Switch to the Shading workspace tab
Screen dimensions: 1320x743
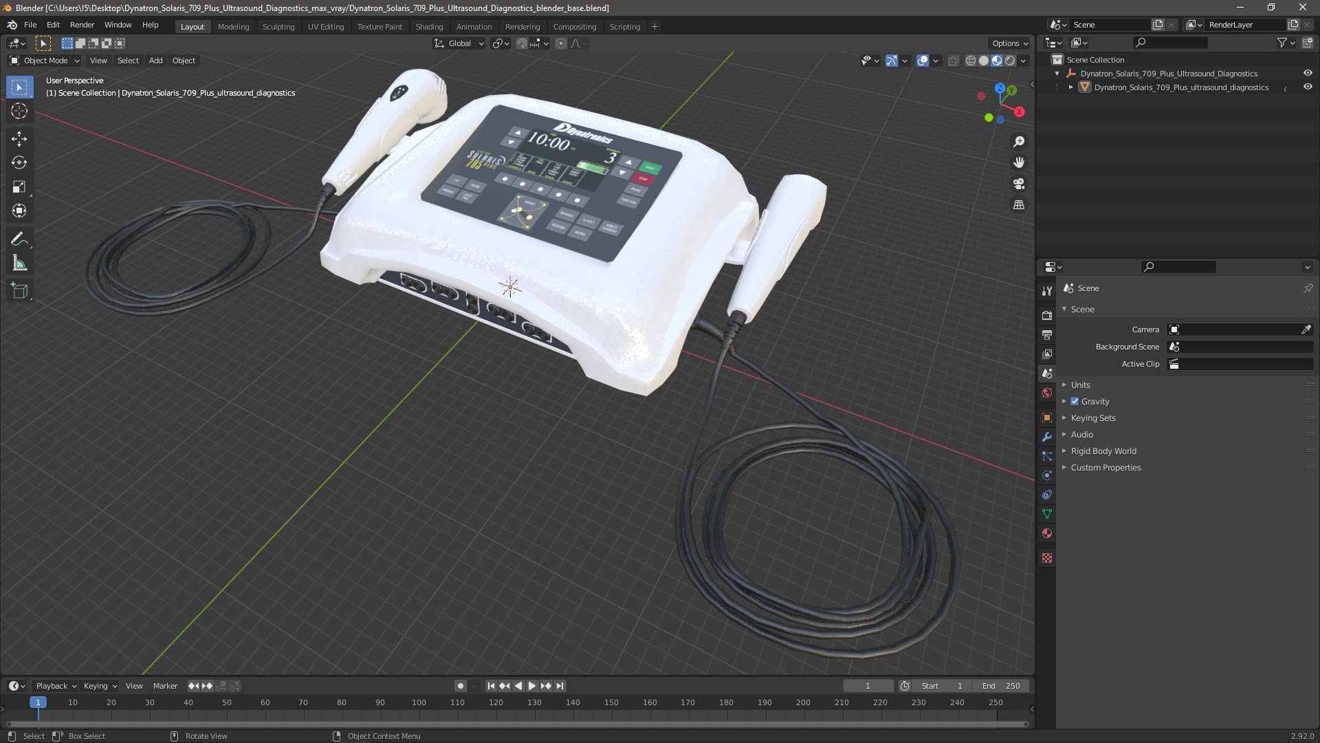(x=429, y=27)
